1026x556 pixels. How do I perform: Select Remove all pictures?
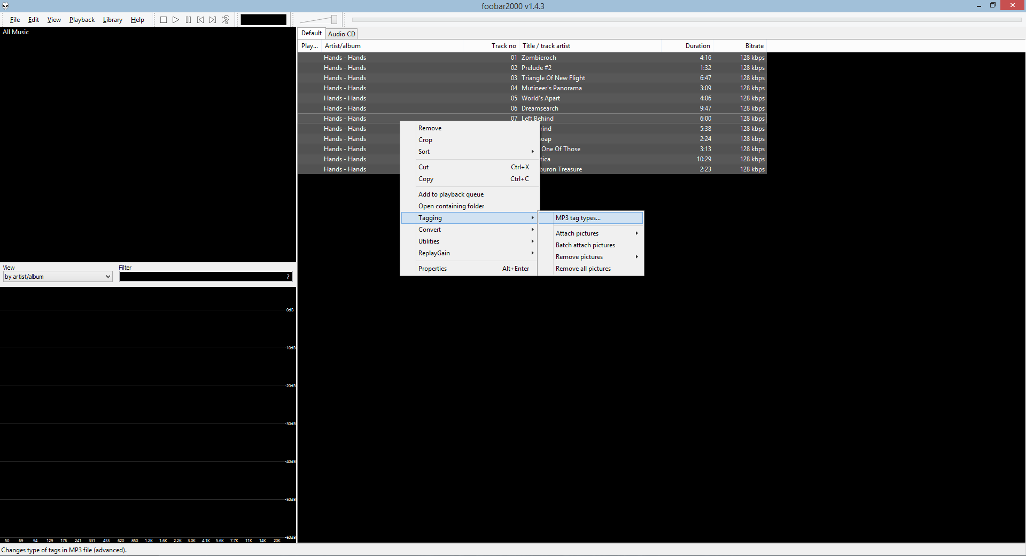tap(591, 269)
